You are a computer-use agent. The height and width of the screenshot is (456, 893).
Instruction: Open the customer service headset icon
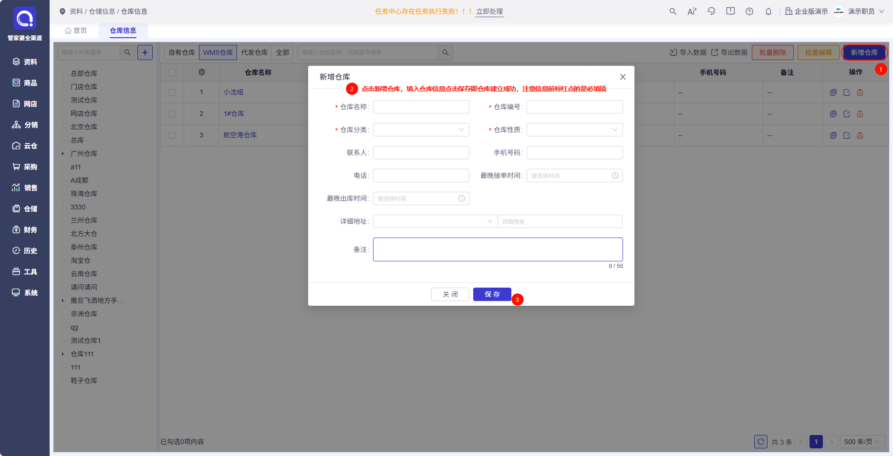711,11
